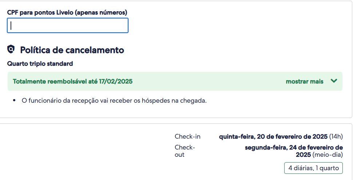
Task: Click the "CPF para pontos Livelo (apenas números)" label
Action: (67, 13)
